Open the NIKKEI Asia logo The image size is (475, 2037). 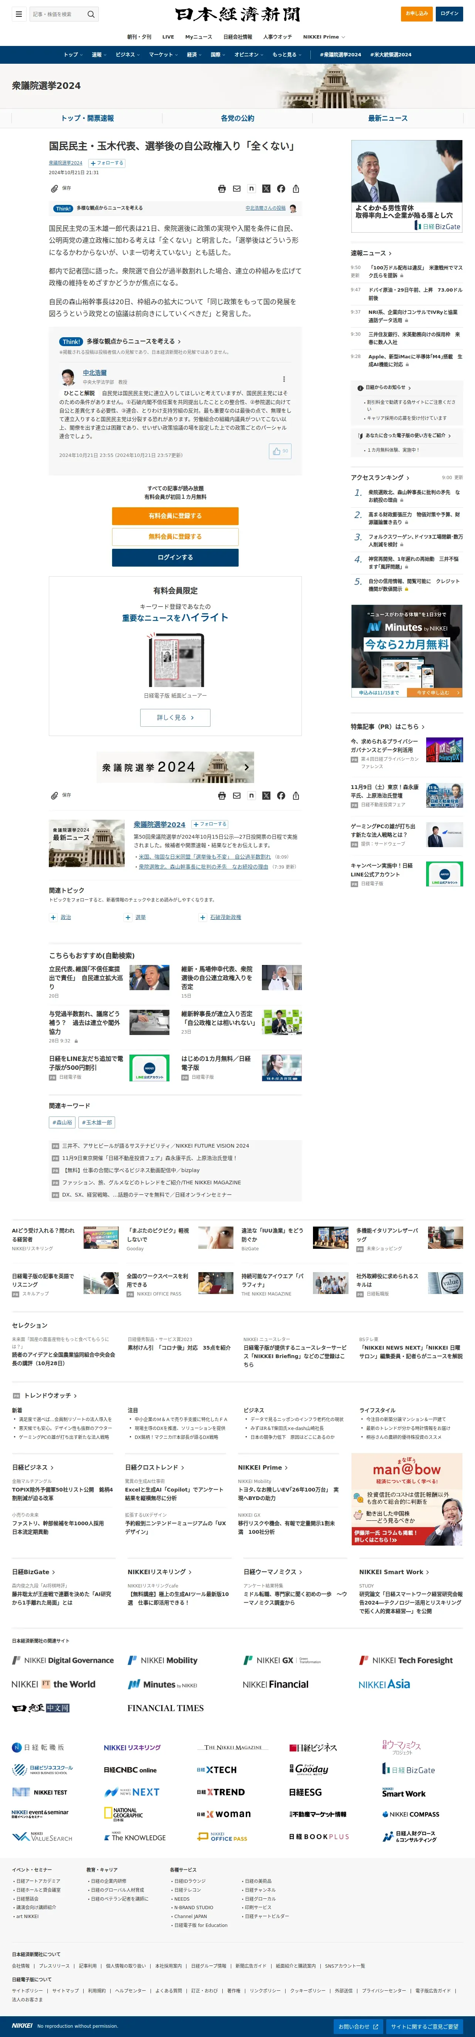(x=384, y=1684)
